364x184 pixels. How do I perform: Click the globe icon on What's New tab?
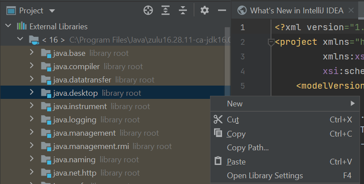[242, 10]
